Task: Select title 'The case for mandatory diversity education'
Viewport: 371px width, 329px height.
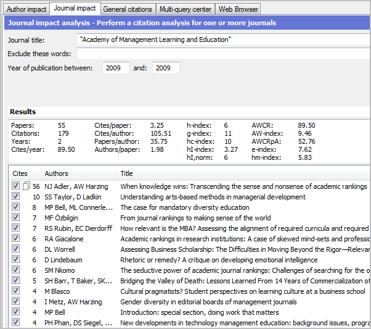Action: coord(184,207)
